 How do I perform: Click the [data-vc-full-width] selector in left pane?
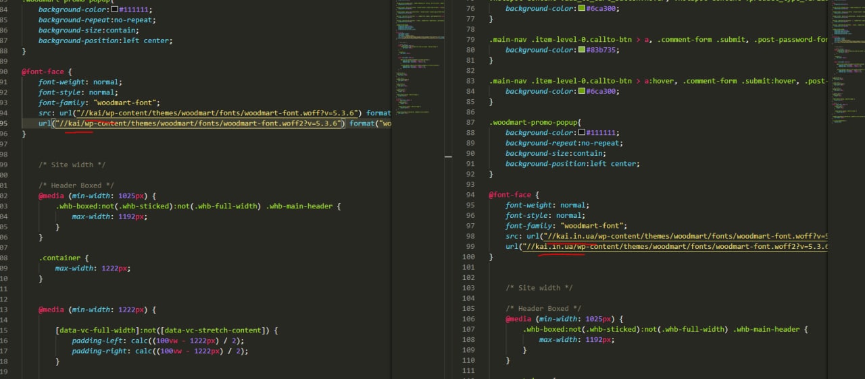[x=99, y=330]
